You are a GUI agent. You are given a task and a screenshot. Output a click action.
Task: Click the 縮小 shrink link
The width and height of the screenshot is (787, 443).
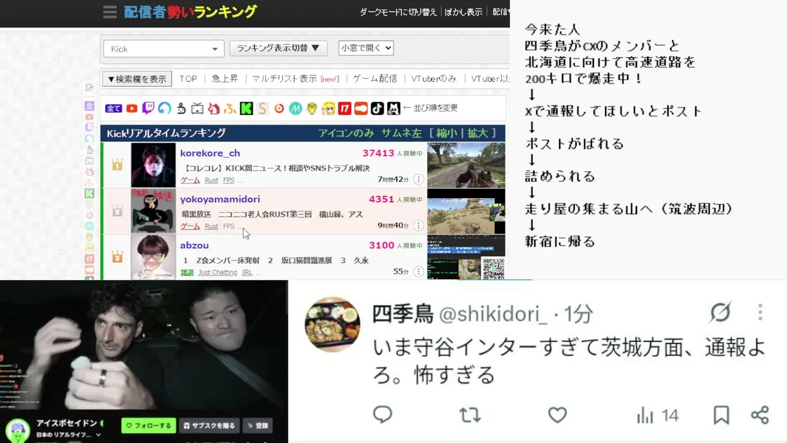click(x=448, y=133)
